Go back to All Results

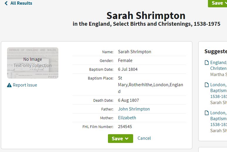pos(18,3)
